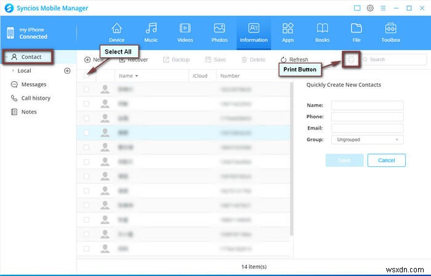Click the Phone input field

click(x=367, y=117)
